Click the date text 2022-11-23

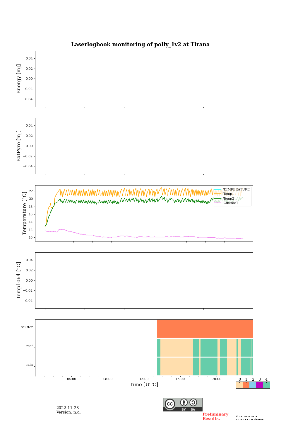(x=68, y=408)
